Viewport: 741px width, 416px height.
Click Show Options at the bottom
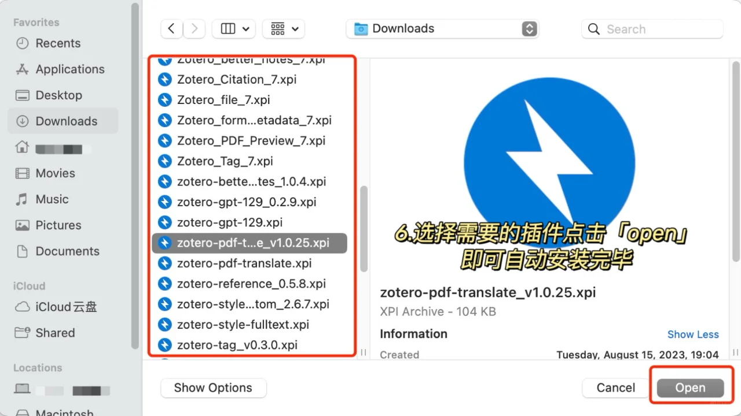213,388
